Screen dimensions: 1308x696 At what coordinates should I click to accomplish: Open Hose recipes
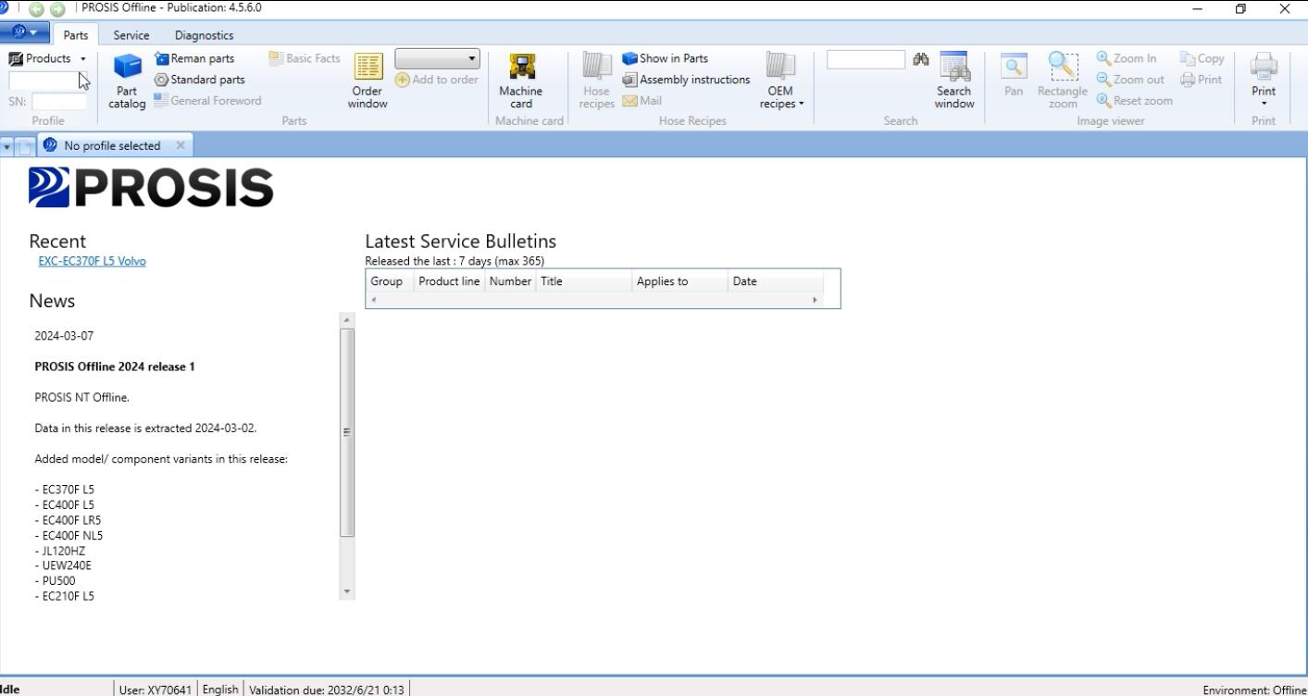click(597, 81)
